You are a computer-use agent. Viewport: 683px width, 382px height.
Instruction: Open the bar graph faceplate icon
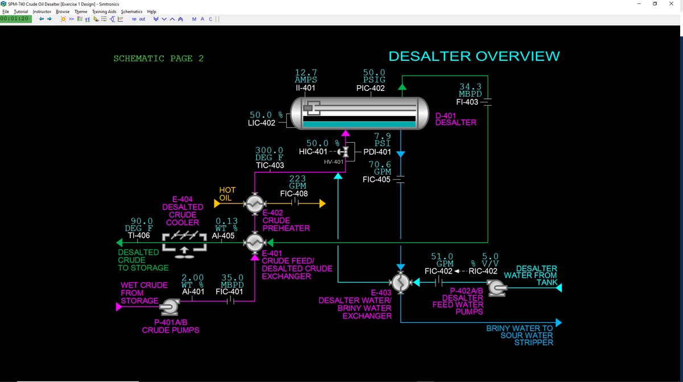(88, 19)
